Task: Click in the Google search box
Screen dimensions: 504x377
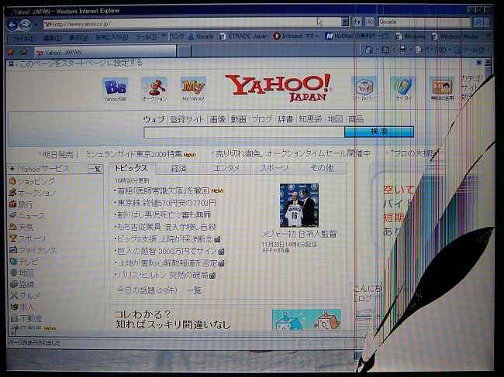Action: [x=424, y=22]
